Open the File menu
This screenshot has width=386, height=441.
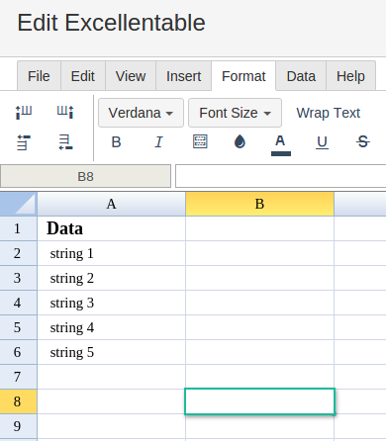tap(39, 76)
